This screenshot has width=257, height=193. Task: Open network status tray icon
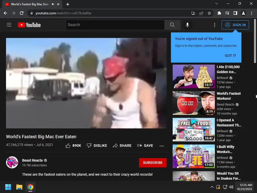tap(225, 187)
